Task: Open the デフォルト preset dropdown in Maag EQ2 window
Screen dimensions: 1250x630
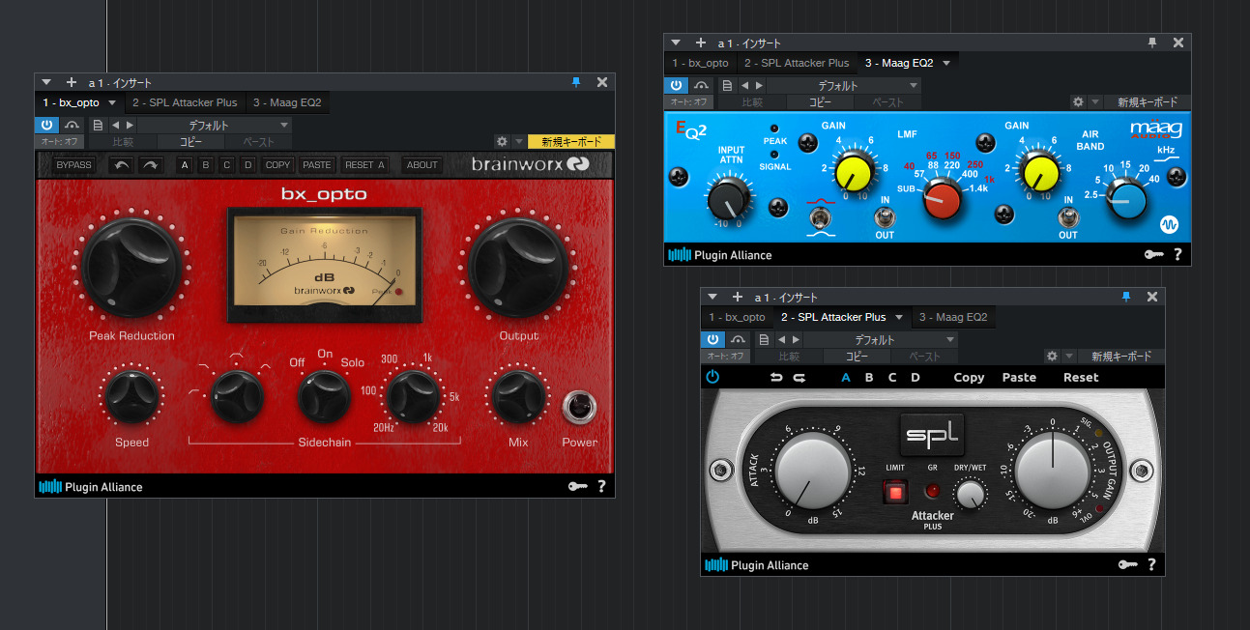Action: 844,85
